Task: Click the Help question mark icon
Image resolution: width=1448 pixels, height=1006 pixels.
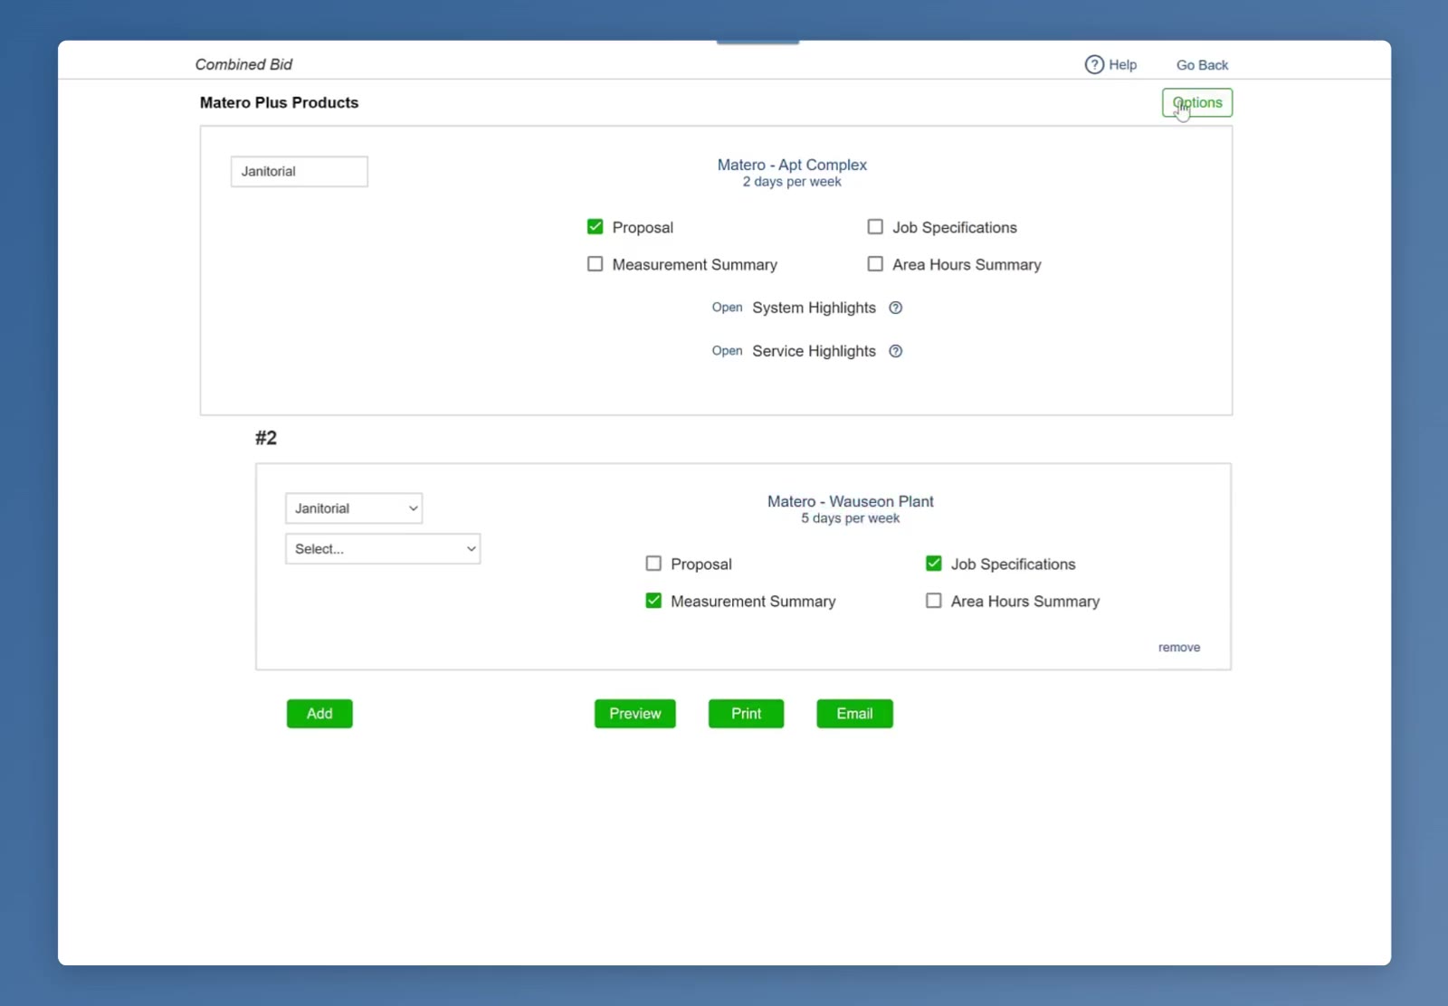Action: (x=1094, y=64)
